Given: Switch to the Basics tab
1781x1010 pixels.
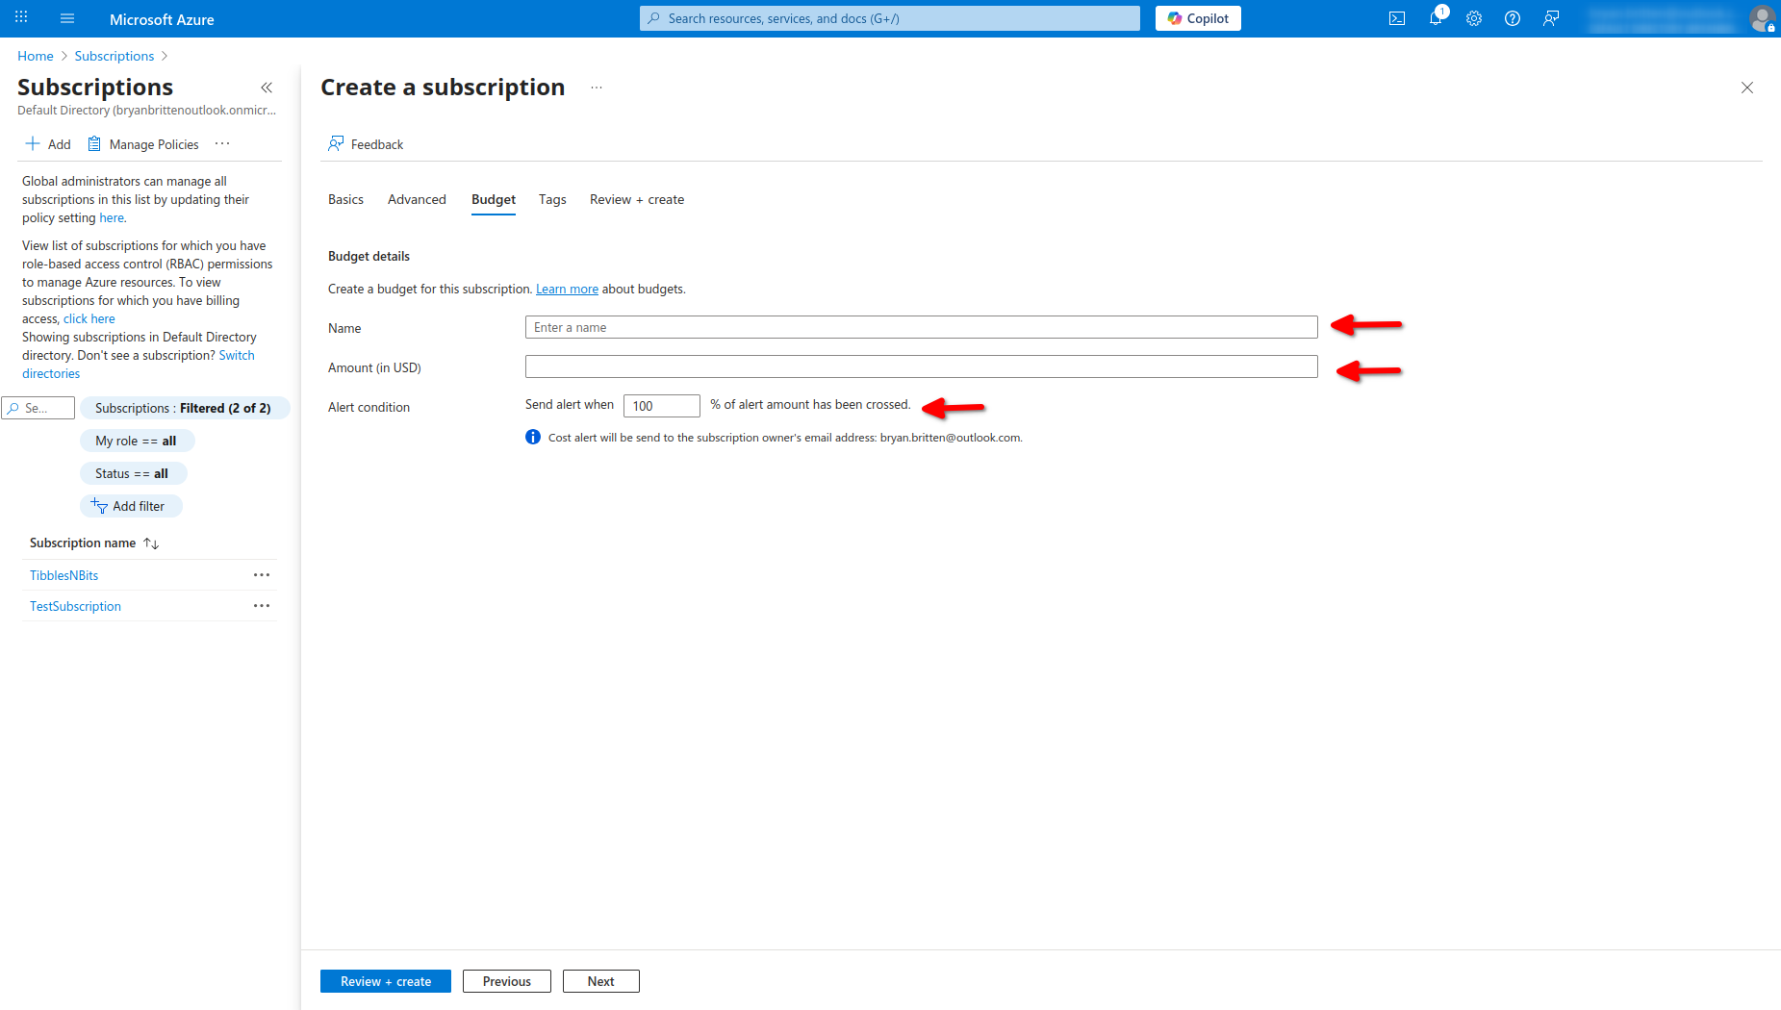Looking at the screenshot, I should (345, 199).
